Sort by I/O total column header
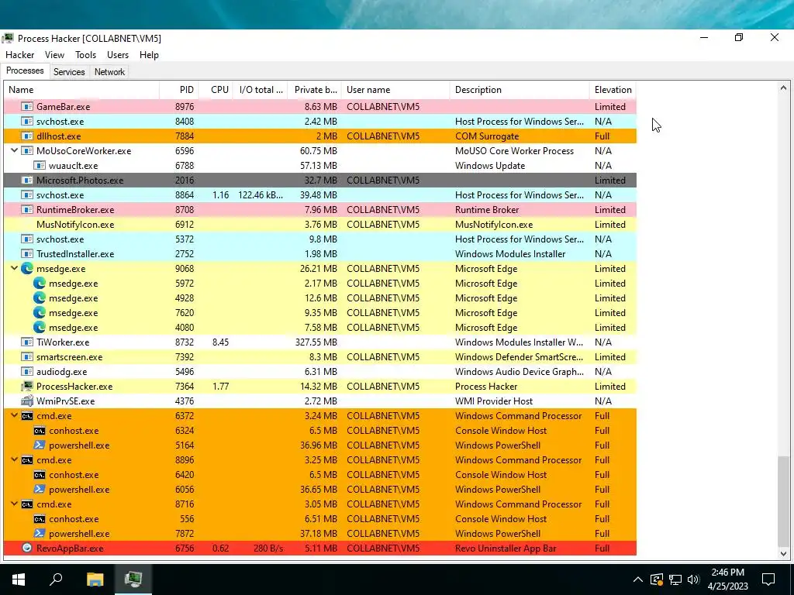Image resolution: width=794 pixels, height=595 pixels. click(261, 90)
